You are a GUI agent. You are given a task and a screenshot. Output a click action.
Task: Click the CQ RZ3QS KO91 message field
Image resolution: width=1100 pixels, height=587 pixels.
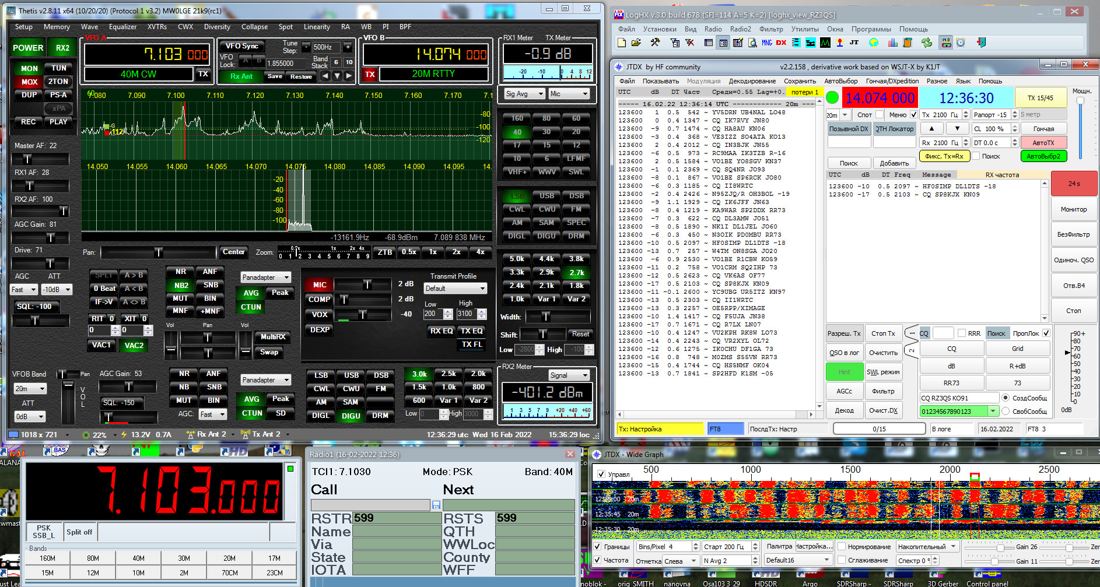(959, 398)
